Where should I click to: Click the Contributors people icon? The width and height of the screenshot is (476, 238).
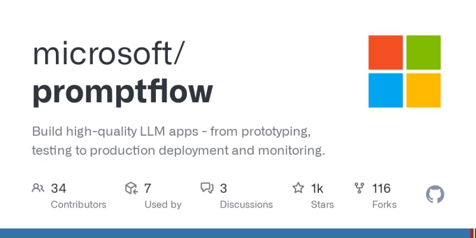click(x=38, y=189)
